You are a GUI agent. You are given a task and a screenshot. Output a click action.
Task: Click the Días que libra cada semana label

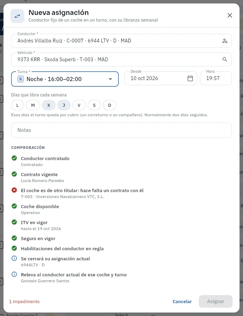(39, 95)
